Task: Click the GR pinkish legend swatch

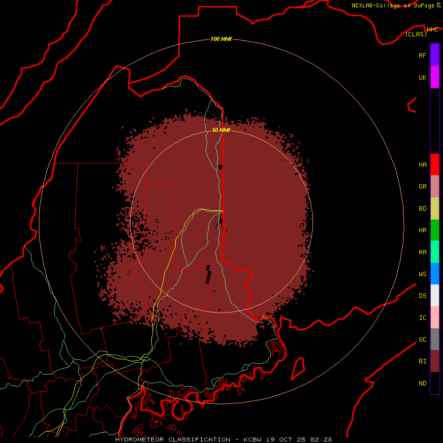Action: tap(435, 187)
